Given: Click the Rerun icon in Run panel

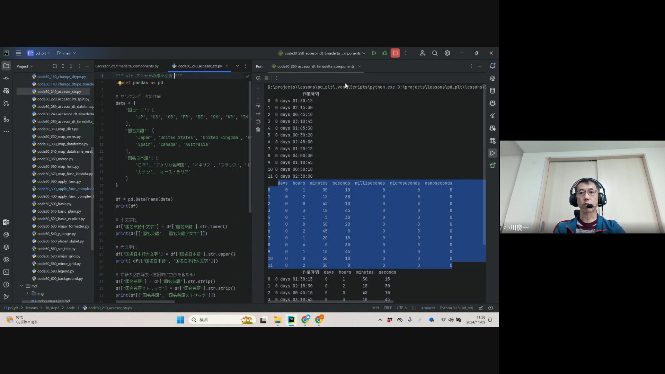Looking at the screenshot, I should click(x=258, y=78).
